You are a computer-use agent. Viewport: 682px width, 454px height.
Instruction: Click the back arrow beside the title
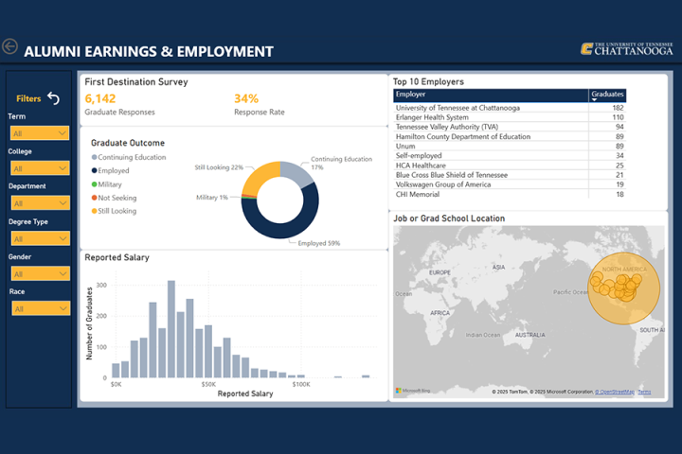[x=10, y=46]
